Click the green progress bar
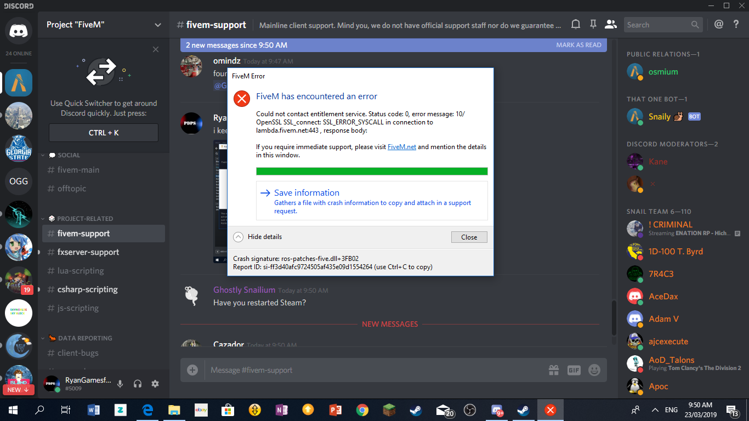Viewport: 749px width, 421px height. (372, 171)
